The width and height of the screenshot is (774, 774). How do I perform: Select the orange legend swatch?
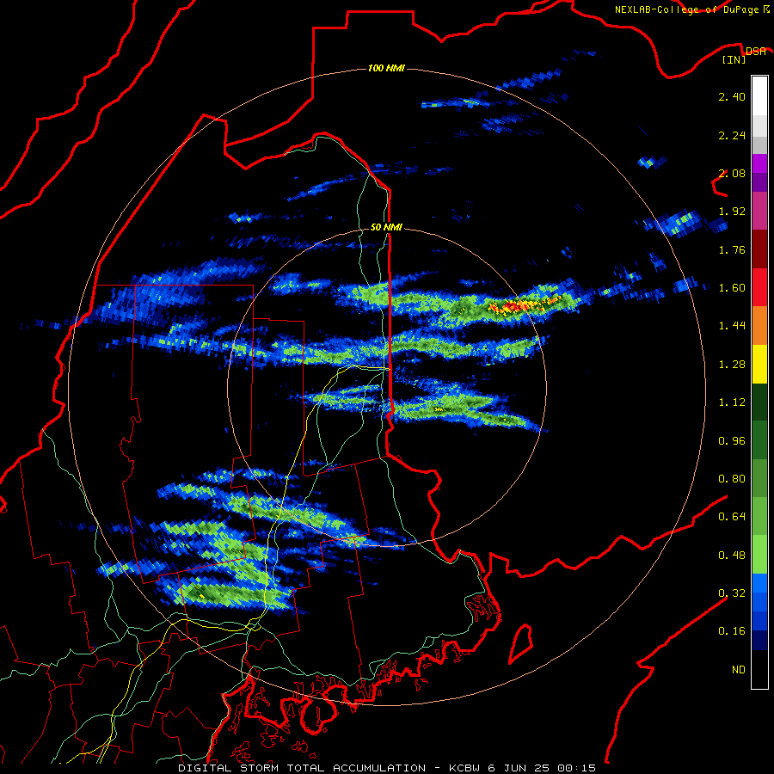coord(759,326)
